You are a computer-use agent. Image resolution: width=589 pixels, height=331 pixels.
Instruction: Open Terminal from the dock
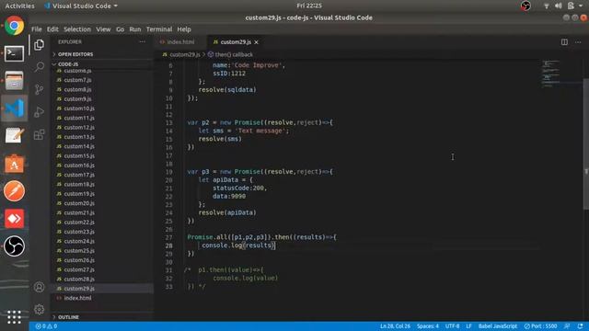tap(15, 53)
